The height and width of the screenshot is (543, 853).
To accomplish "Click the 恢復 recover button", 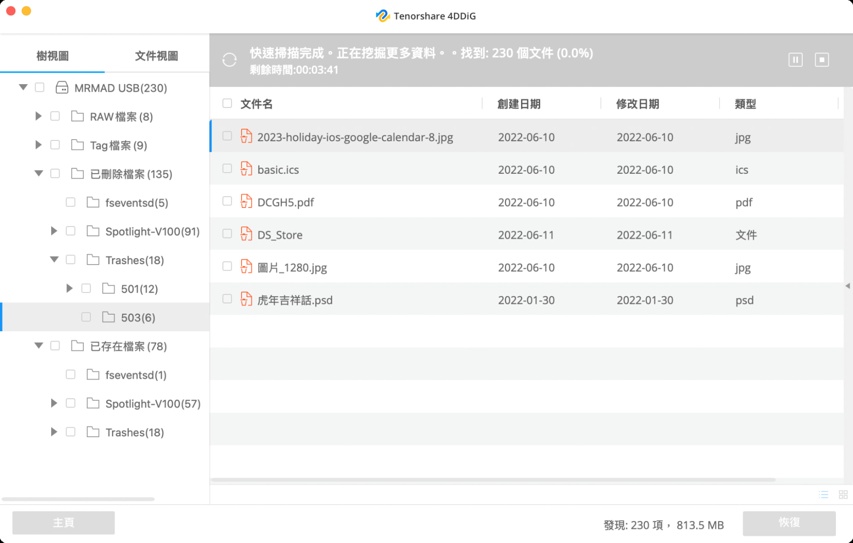I will click(x=789, y=523).
